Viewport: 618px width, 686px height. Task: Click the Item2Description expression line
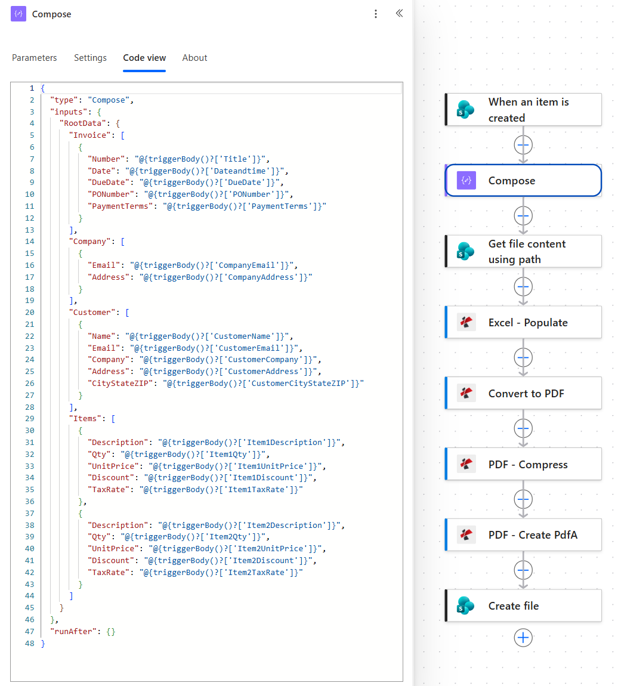coord(216,525)
